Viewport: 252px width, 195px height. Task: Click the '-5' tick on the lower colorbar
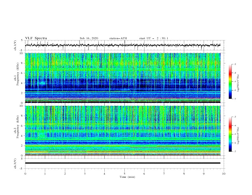[x=234, y=134]
